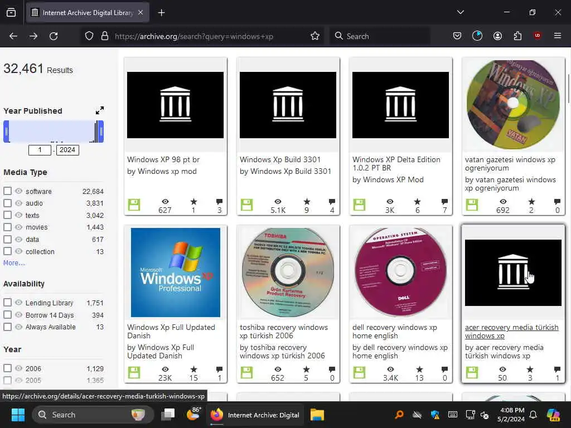
Task: Close the Internet Archive tab
Action: click(x=141, y=13)
